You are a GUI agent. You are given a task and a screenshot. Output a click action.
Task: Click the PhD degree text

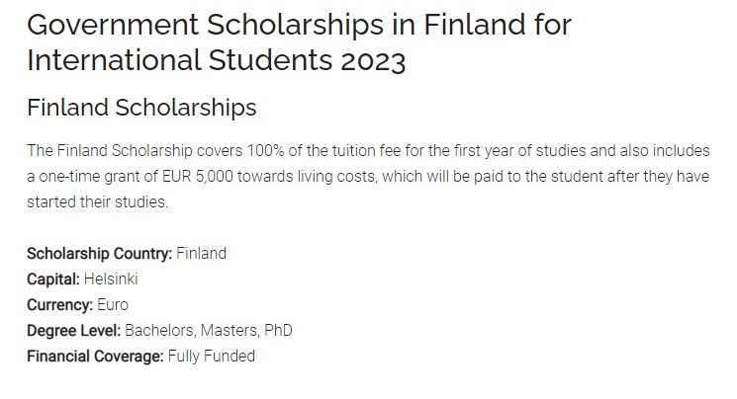[x=278, y=331]
